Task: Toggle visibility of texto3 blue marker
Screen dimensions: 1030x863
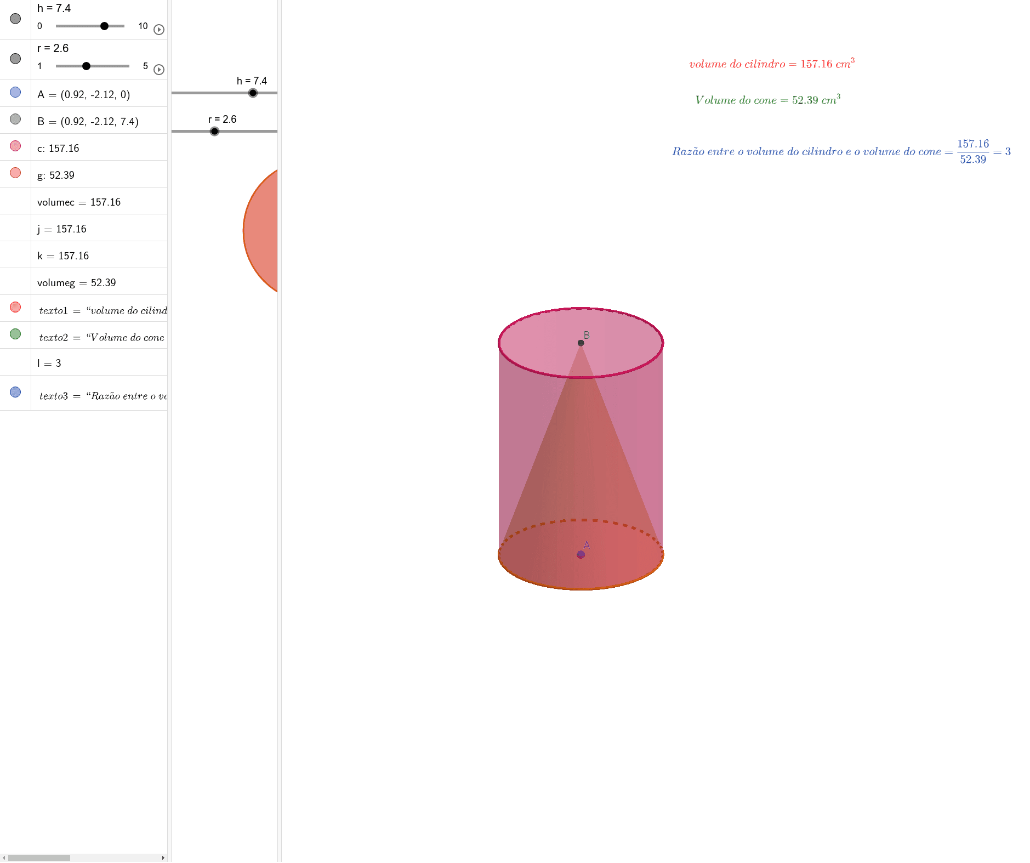Action: pyautogui.click(x=15, y=392)
